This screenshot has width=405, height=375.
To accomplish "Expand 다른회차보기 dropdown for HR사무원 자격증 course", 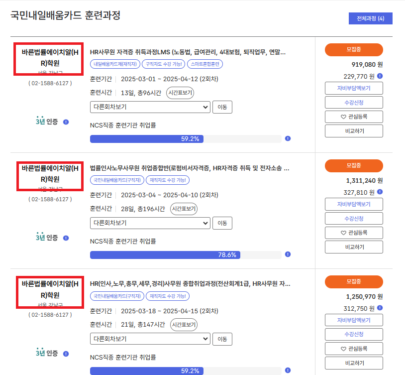I will 150,107.
